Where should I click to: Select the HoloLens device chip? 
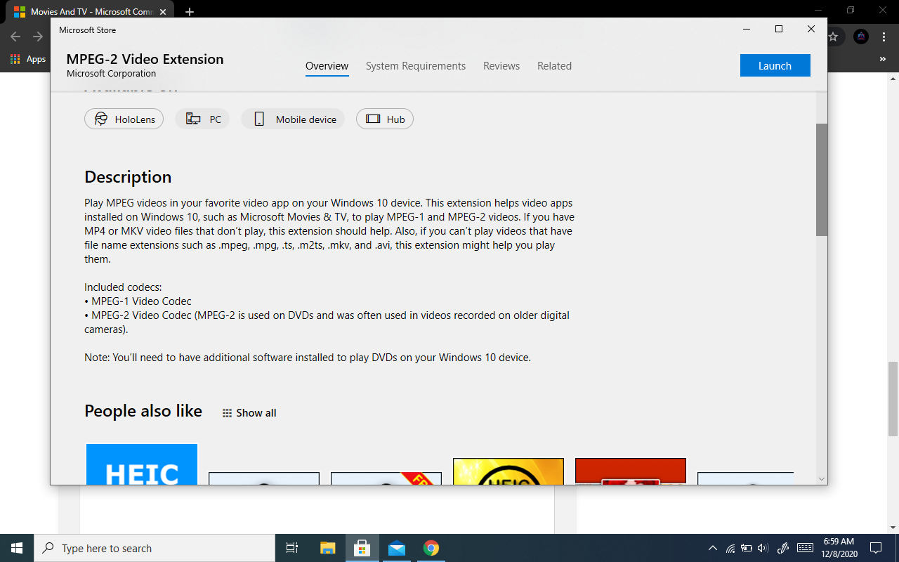click(x=124, y=119)
